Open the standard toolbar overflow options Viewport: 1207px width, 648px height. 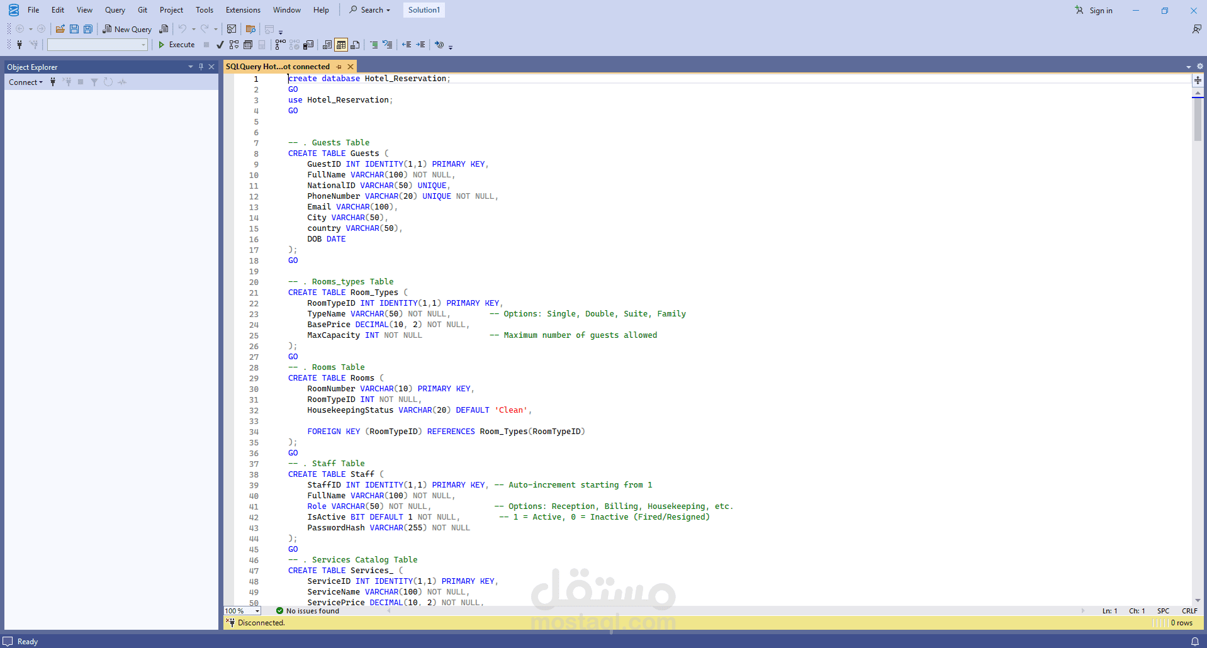[x=281, y=31]
